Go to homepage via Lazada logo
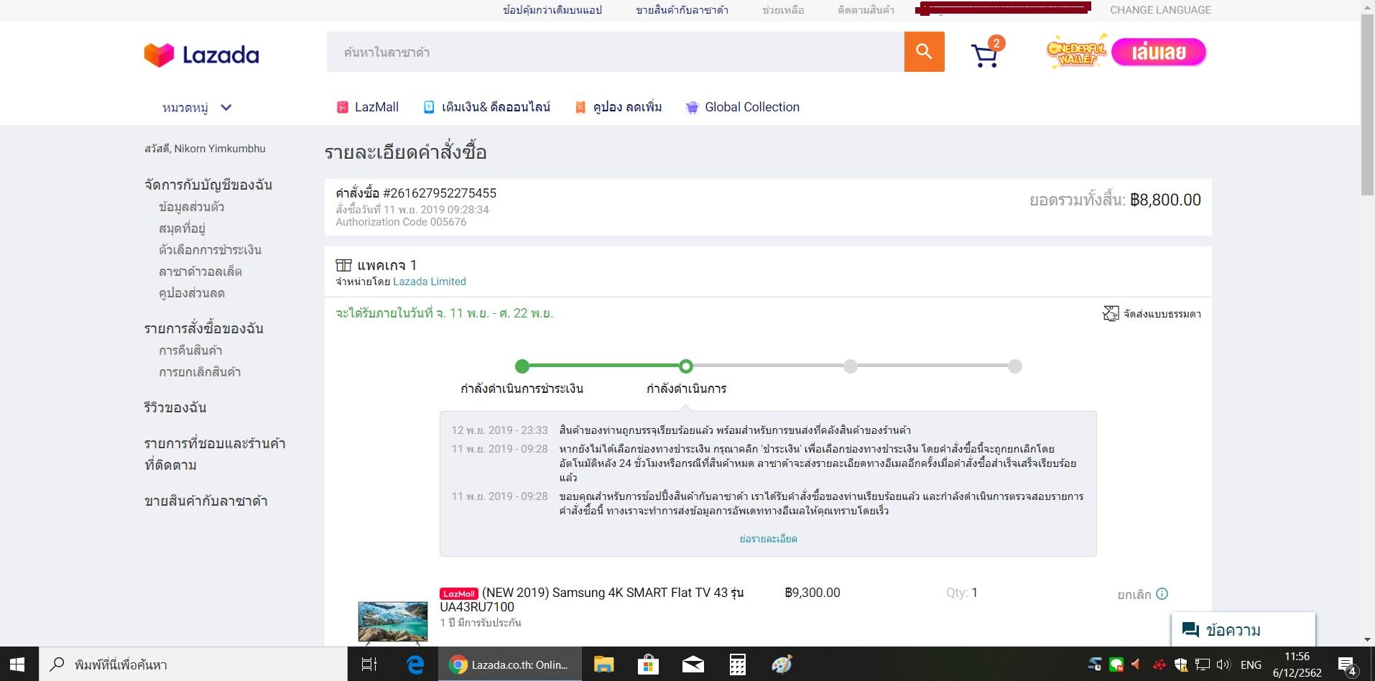This screenshot has width=1375, height=681. [x=201, y=55]
